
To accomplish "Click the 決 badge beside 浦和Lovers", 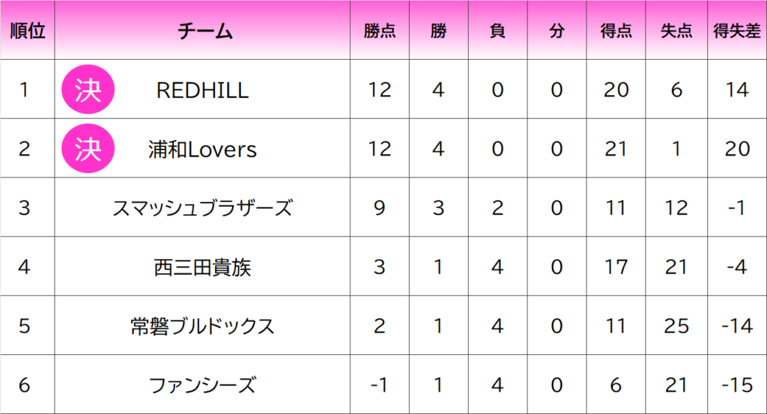I will click(88, 149).
